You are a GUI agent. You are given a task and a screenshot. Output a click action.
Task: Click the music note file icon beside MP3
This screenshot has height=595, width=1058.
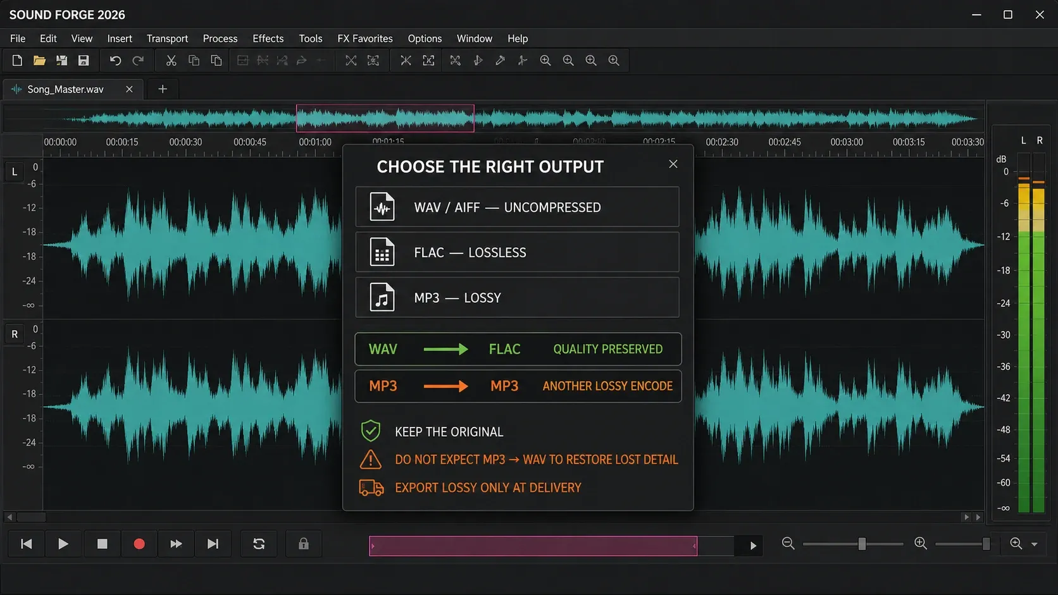click(x=382, y=297)
